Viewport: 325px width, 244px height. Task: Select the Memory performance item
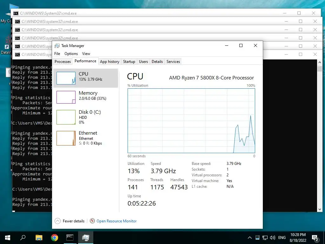click(x=86, y=97)
